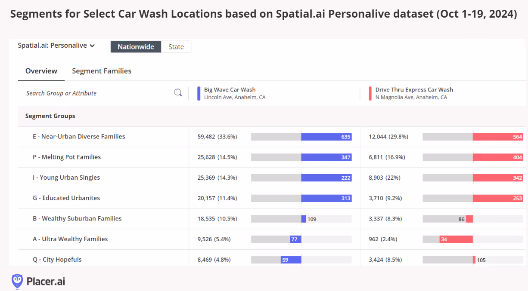
Task: Select A - Ultra Wealthy Families row
Action: pyautogui.click(x=272, y=239)
